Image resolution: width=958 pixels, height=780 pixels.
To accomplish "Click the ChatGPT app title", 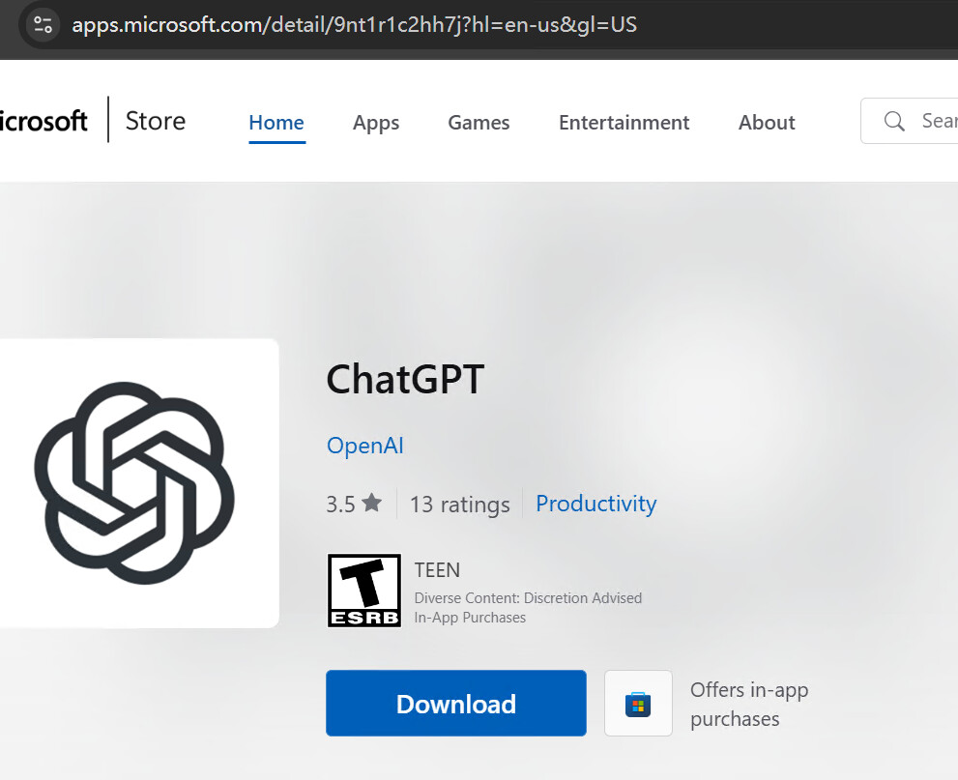I will 405,379.
